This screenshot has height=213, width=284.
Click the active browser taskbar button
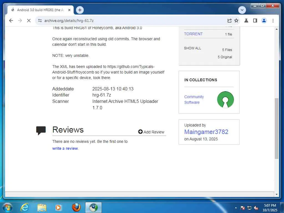point(93,207)
